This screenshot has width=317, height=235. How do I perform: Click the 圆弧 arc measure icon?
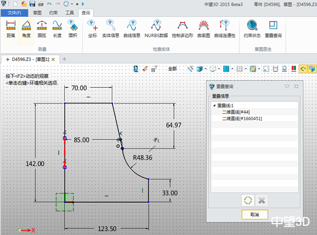click(42, 29)
